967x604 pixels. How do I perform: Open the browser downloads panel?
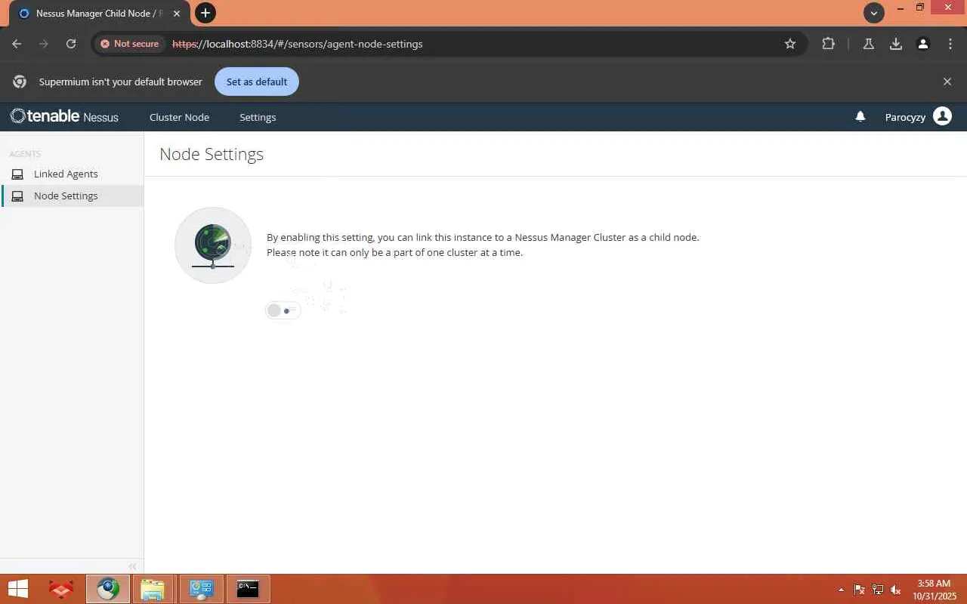(896, 44)
